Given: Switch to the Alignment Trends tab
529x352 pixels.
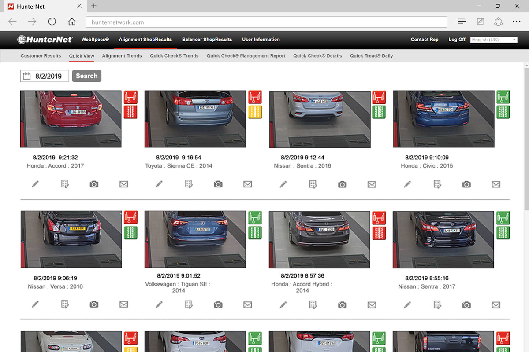Looking at the screenshot, I should click(x=122, y=56).
